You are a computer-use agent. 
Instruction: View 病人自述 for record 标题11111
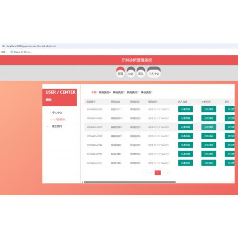click(185, 109)
